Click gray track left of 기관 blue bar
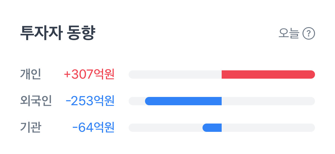Screen dimensions: 335x154 click(x=165, y=128)
